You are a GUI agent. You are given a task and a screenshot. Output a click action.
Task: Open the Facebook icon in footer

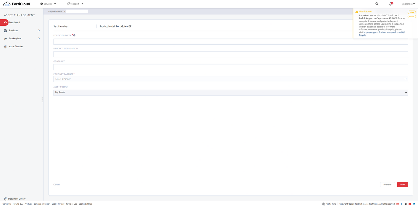pos(402,204)
